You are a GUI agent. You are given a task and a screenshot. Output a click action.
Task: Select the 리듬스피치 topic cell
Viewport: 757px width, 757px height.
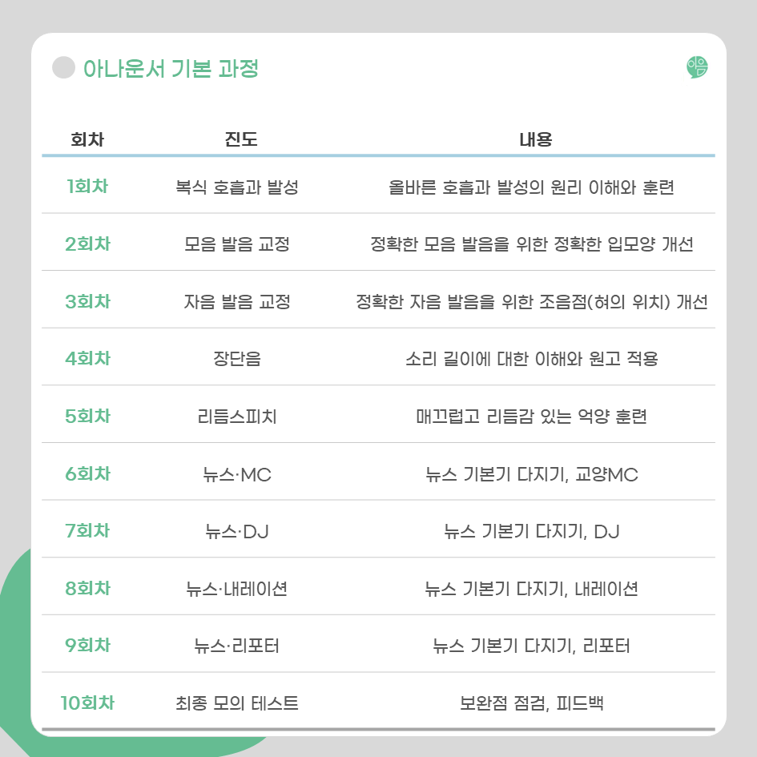pos(237,417)
